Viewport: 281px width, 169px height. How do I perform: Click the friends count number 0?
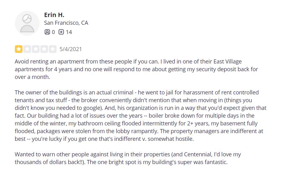(x=53, y=32)
